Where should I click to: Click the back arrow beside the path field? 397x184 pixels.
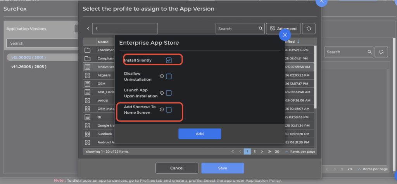click(x=88, y=28)
